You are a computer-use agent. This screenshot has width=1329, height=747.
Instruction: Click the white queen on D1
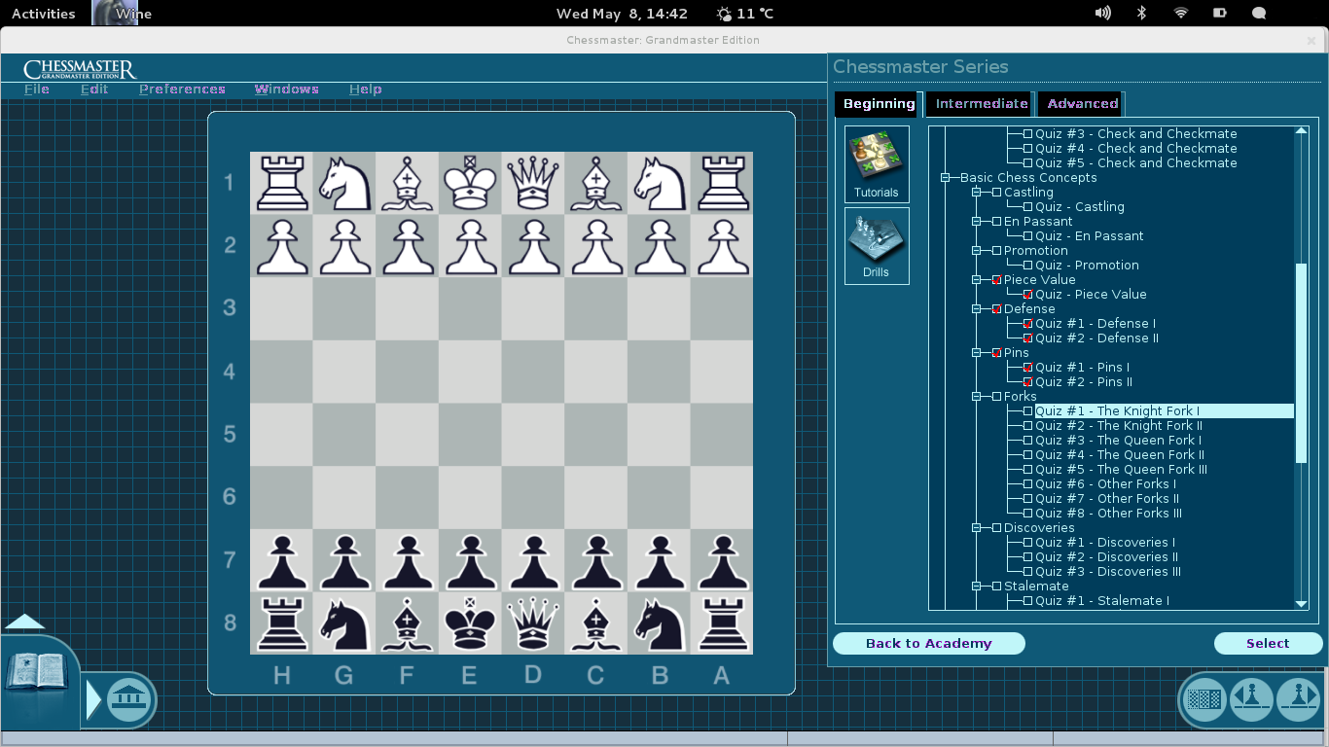[532, 183]
